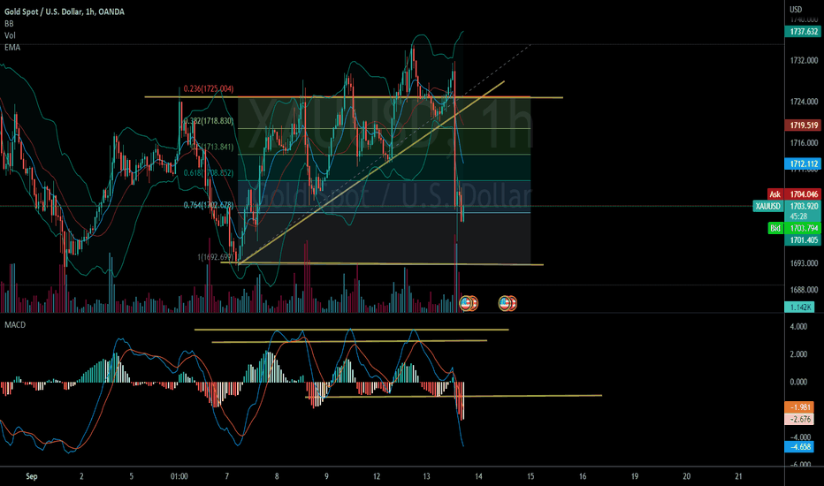Click the 1701.405 teal price tag
The image size is (824, 486).
[803, 240]
